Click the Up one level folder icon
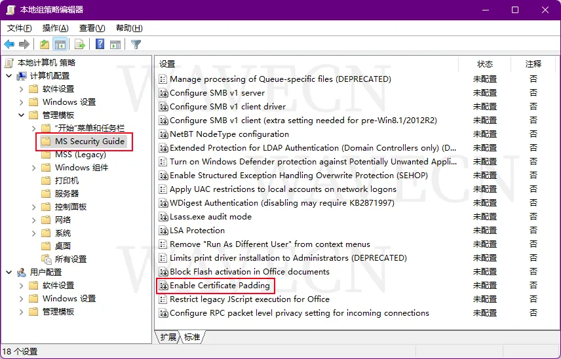The height and width of the screenshot is (359, 561). [x=45, y=45]
